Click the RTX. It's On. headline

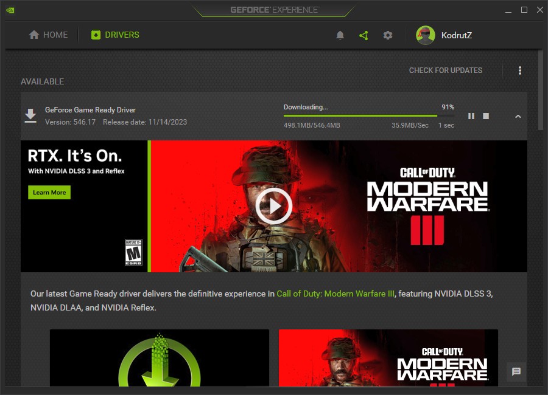(75, 156)
